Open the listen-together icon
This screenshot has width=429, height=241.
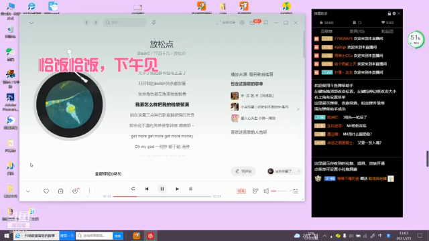pos(255,191)
